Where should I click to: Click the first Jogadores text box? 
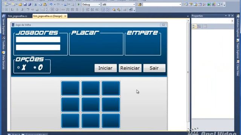click(38, 39)
